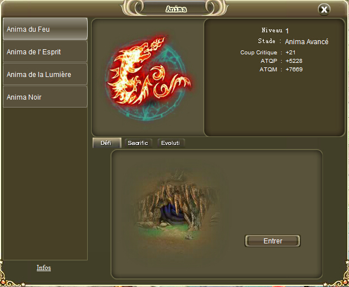Click the ATQP +5228 stat line
Image resolution: width=349 pixels, height=287 pixels.
[282, 61]
